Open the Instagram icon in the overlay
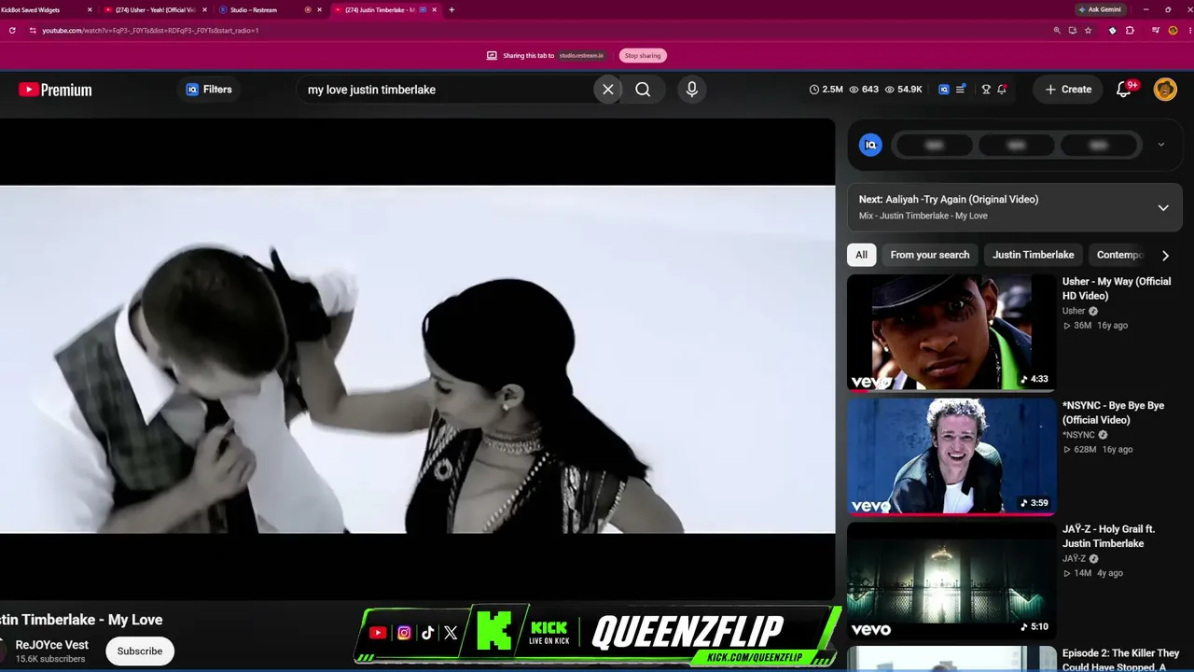This screenshot has width=1194, height=672. tap(404, 633)
